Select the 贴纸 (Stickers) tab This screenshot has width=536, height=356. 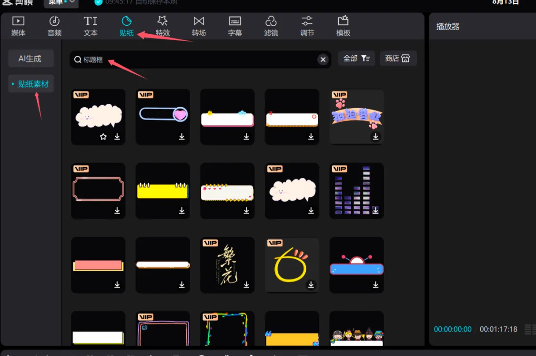[x=126, y=26]
